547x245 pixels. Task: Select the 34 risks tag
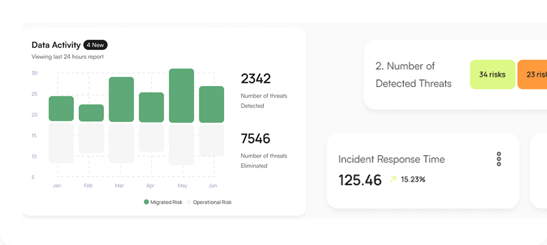pos(492,75)
